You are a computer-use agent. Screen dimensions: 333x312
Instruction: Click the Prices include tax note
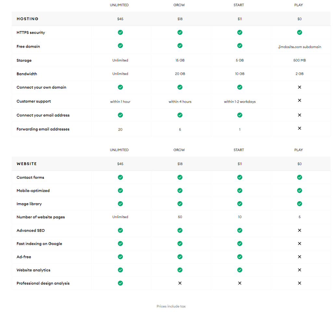coord(171,306)
